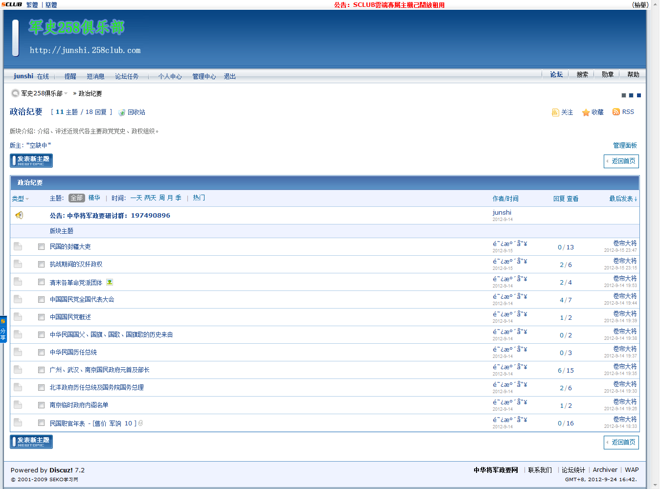
Task: Click the SCLUB logo in the top bar
Action: pos(12,4)
